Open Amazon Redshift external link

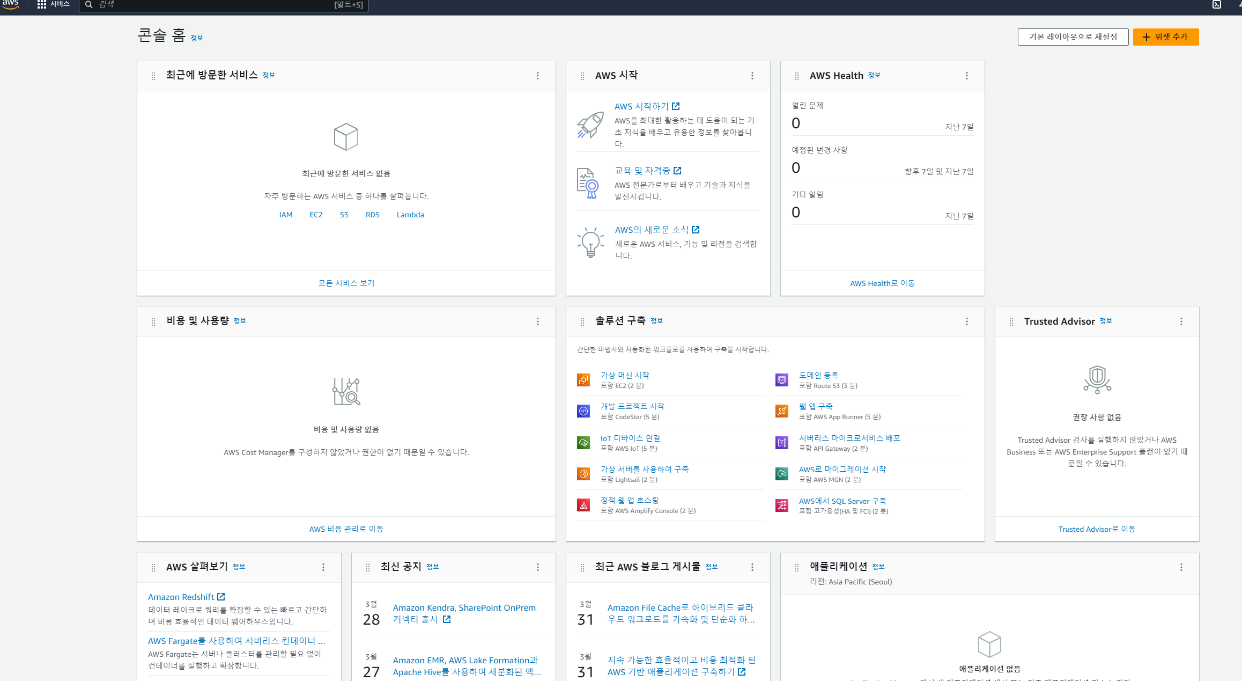click(187, 597)
